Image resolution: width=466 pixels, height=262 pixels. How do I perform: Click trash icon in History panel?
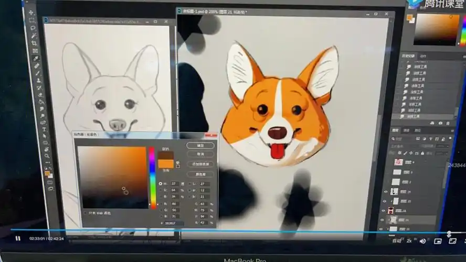click(448, 123)
